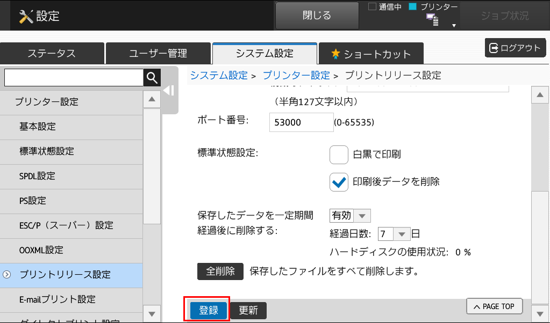Click the main page scroll down arrow

click(x=540, y=313)
